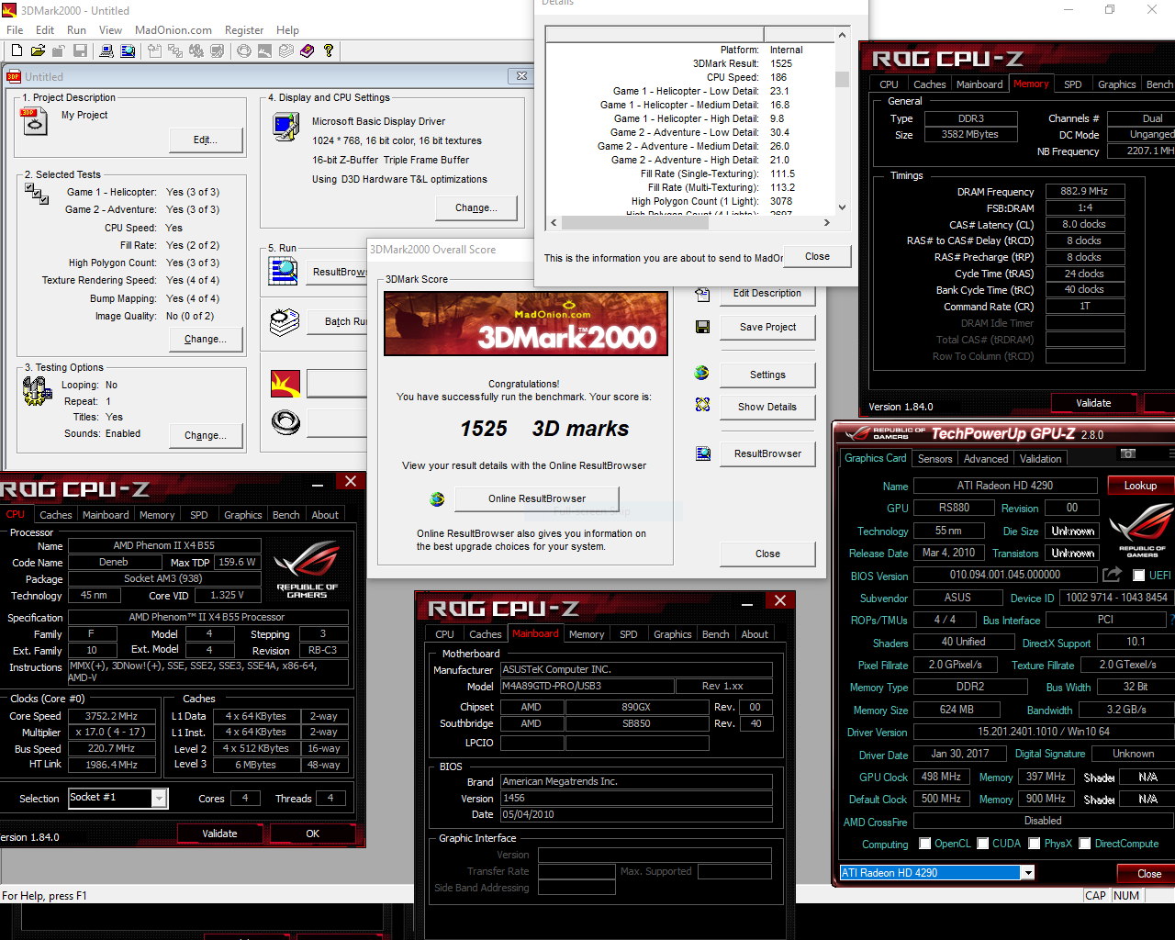Open the ATI Radeon HD 4290 dropdown in GPU-Z

(x=1027, y=873)
